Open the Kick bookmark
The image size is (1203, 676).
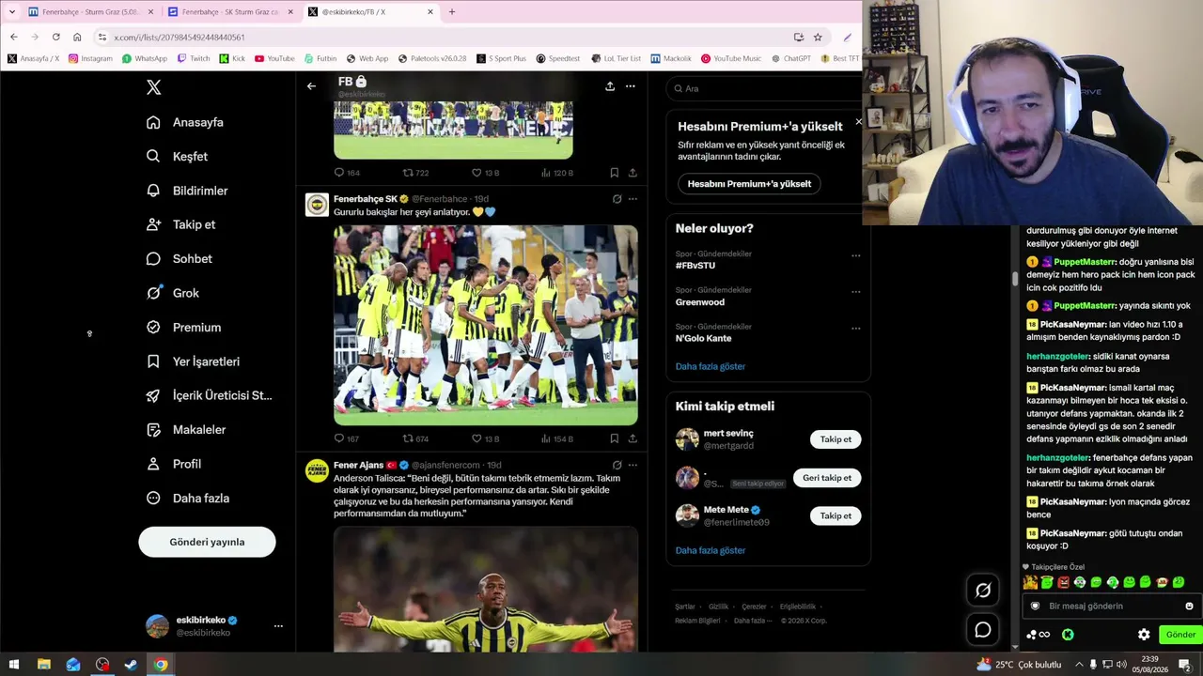click(232, 58)
